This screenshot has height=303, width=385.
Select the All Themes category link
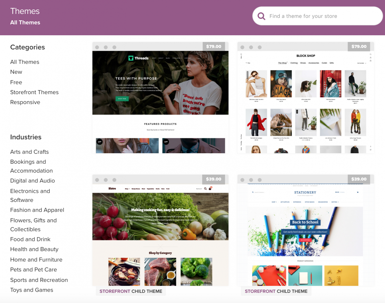tap(25, 62)
